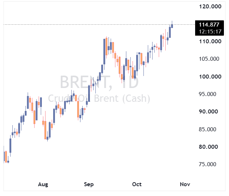Select the 120.000 price axis label
Image resolution: width=229 pixels, height=196 pixels.
pyautogui.click(x=210, y=7)
